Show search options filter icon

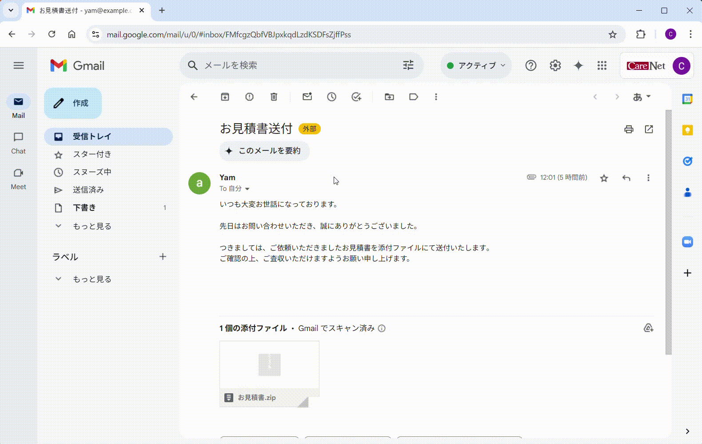408,65
